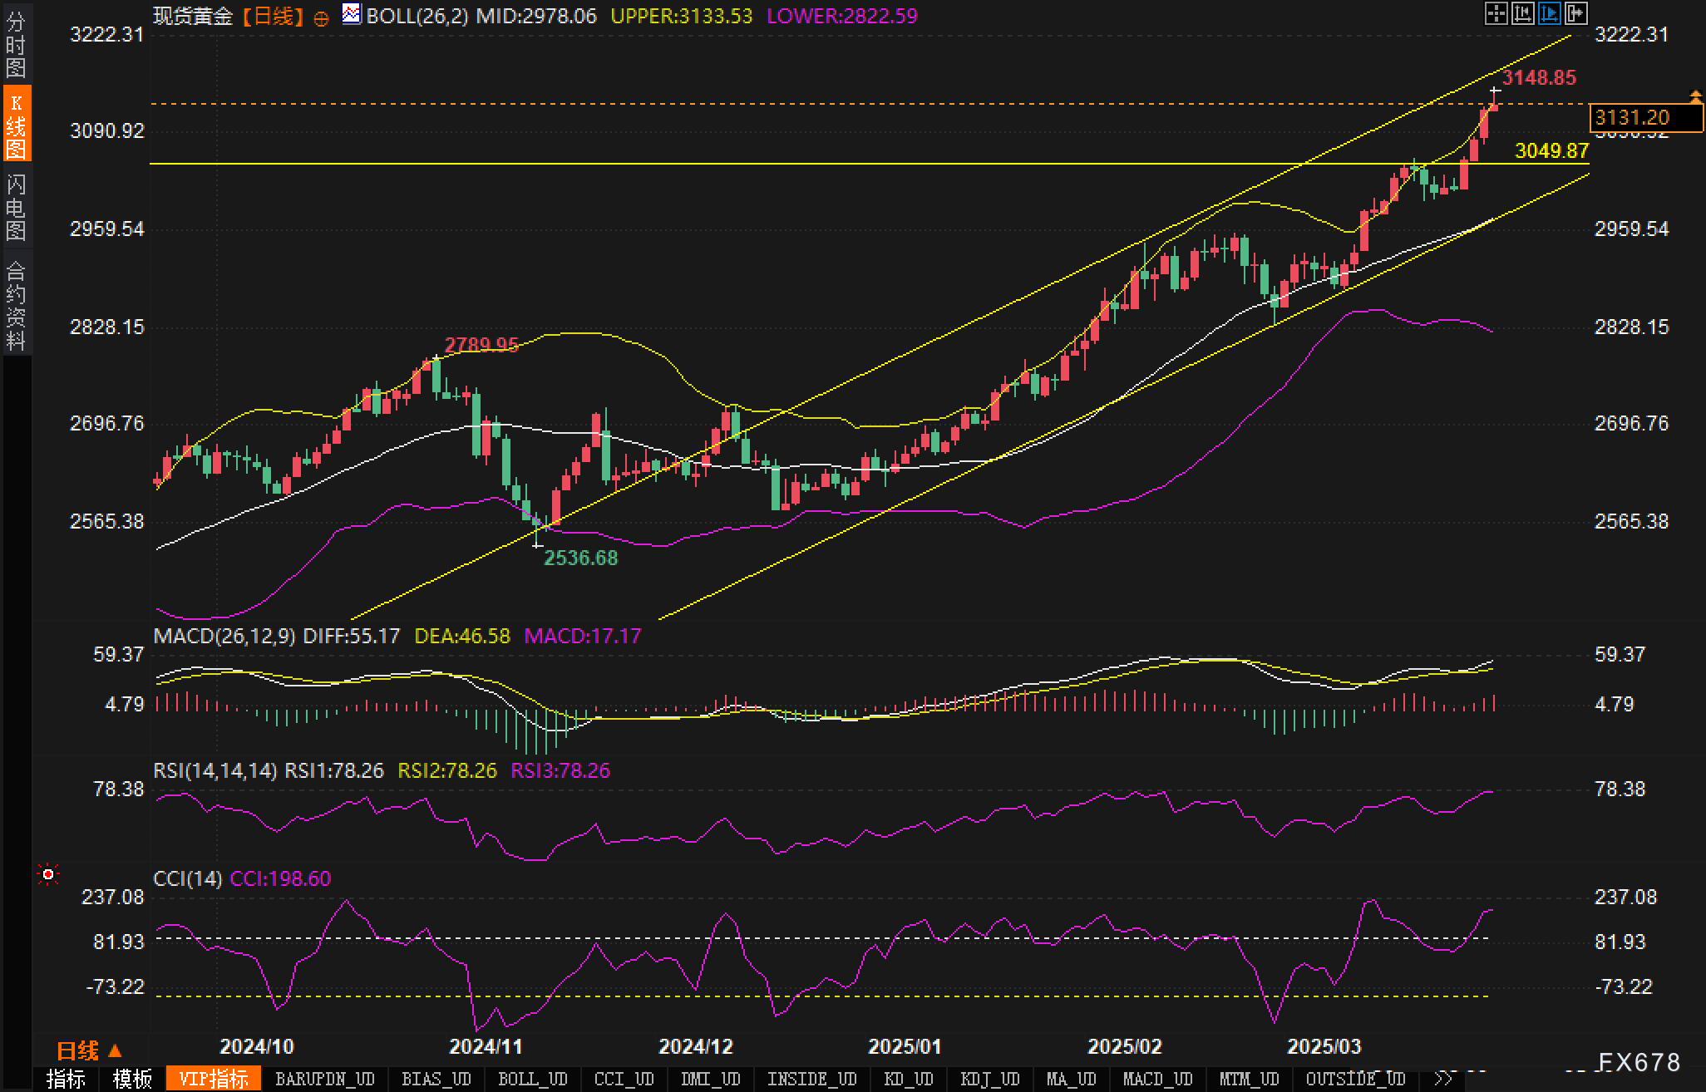1706x1092 pixels.
Task: Click the red sun-burst marker icon
Action: (48, 874)
